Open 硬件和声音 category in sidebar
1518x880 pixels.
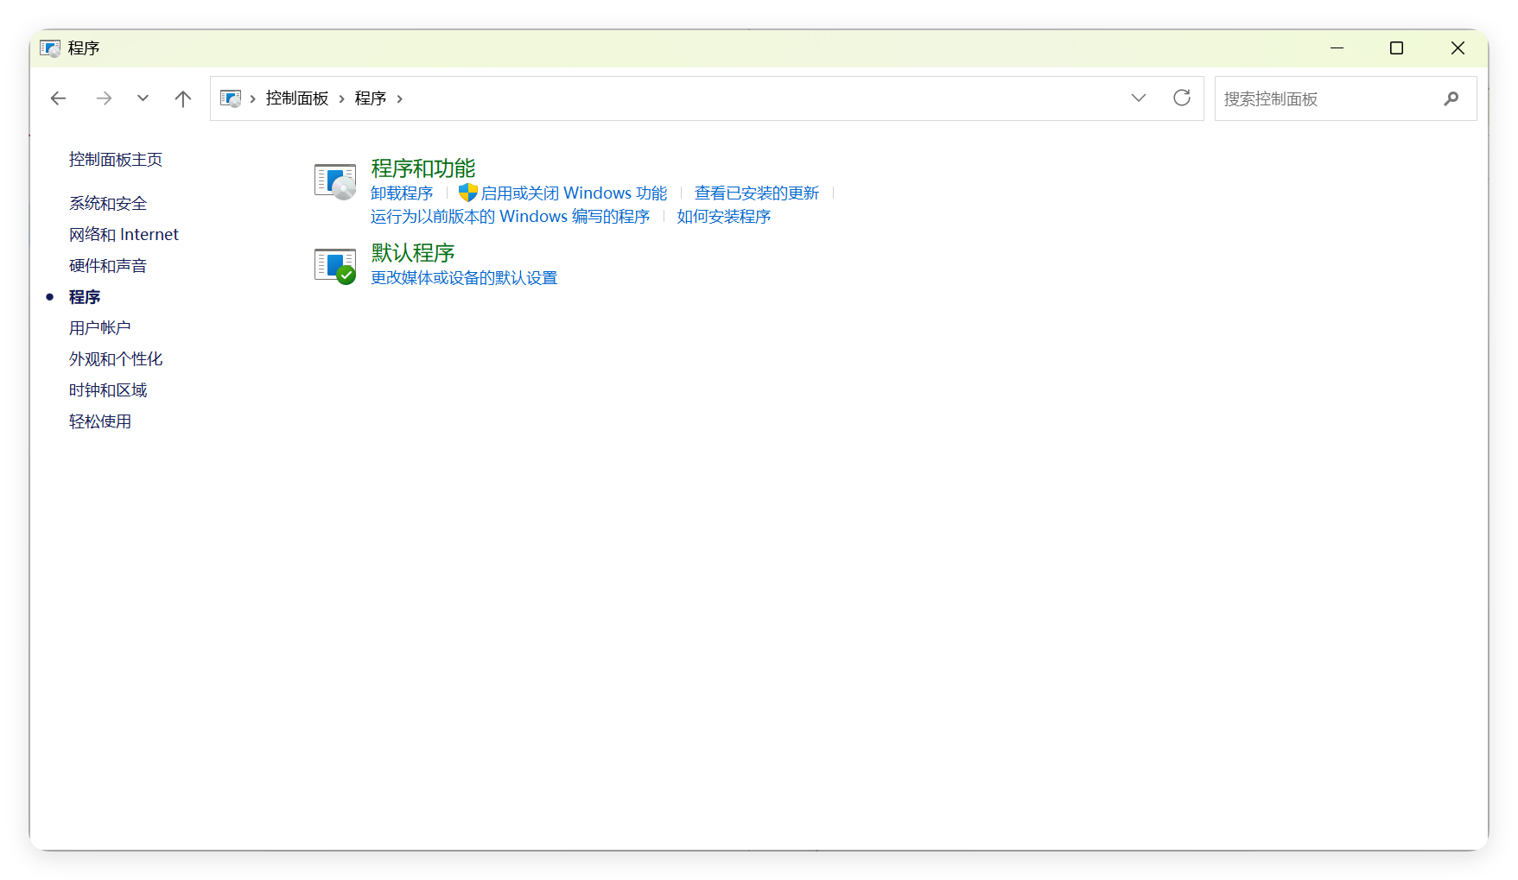point(108,266)
